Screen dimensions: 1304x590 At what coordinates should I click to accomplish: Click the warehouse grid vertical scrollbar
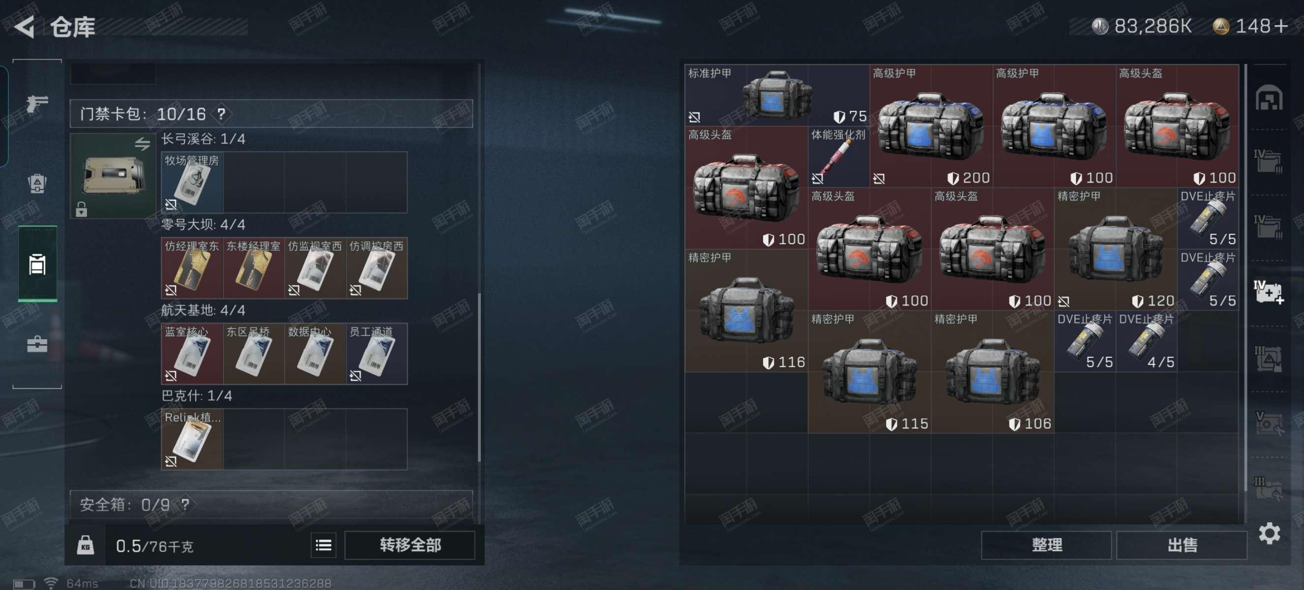click(1246, 277)
